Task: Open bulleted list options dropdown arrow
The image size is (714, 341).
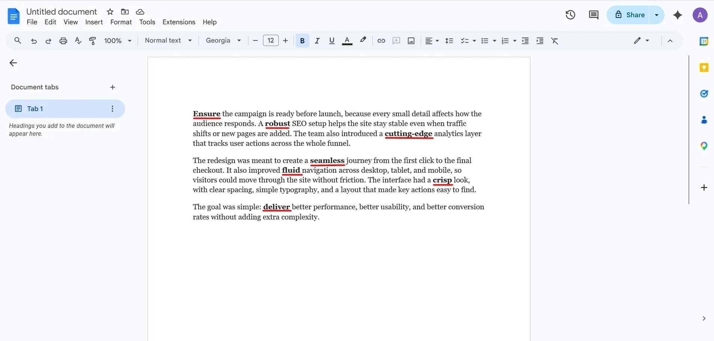Action: 494,41
